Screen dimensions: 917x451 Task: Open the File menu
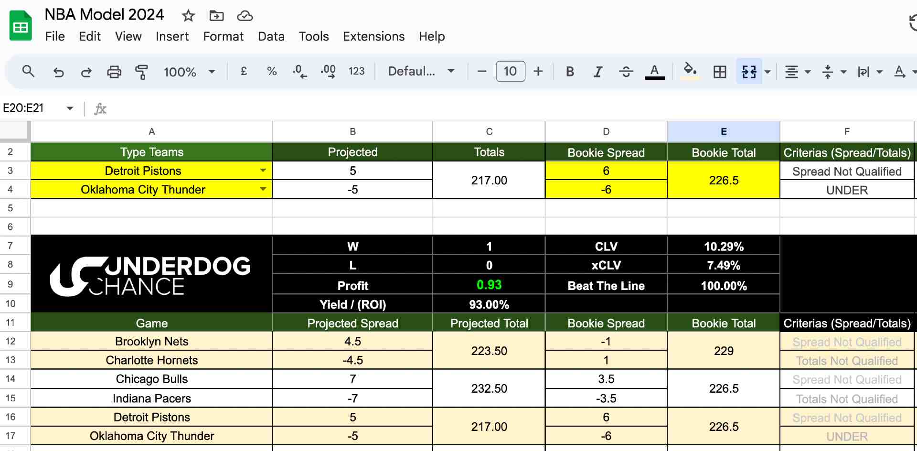click(55, 36)
